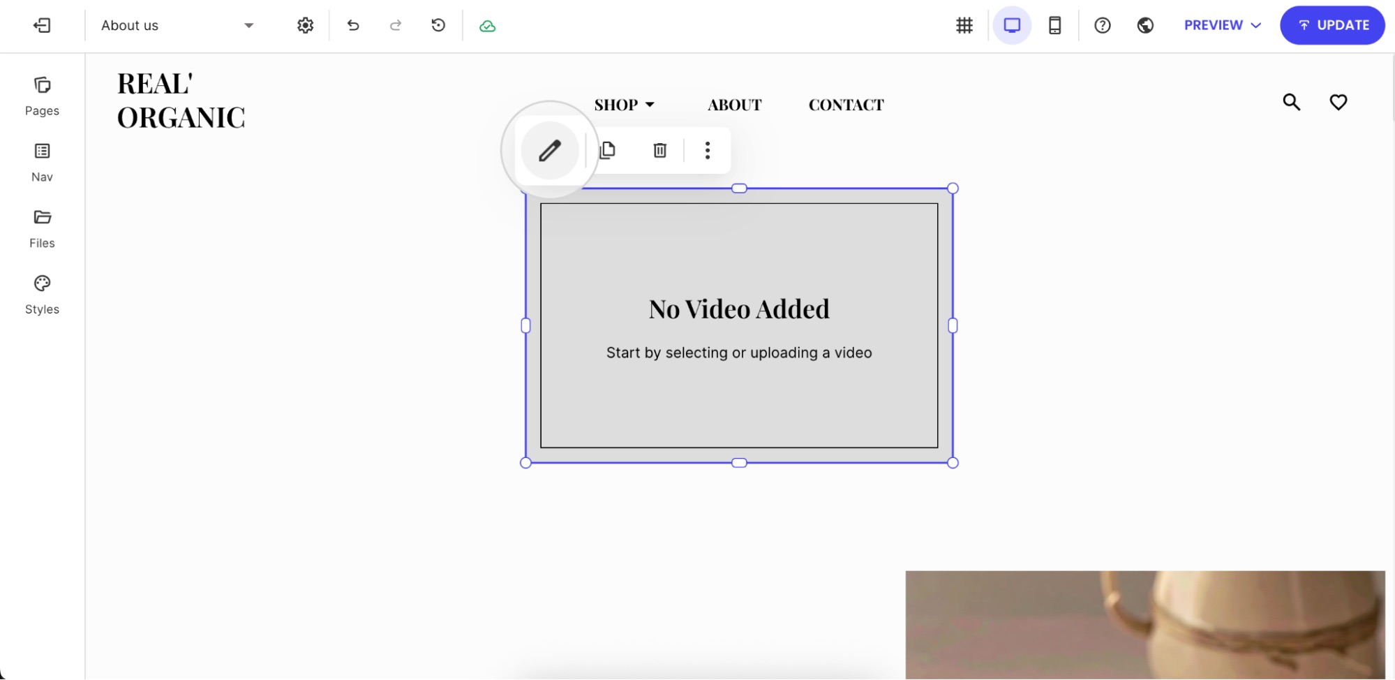This screenshot has width=1395, height=680.
Task: Click the bottom-left resize handle
Action: (x=526, y=463)
